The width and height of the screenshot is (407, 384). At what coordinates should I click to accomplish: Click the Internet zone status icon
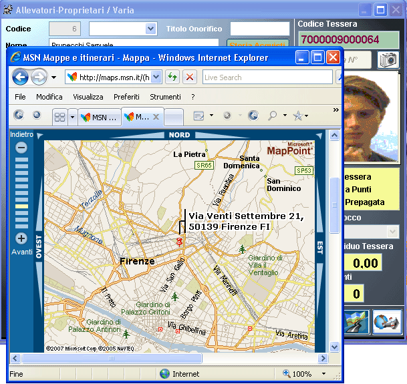(164, 373)
